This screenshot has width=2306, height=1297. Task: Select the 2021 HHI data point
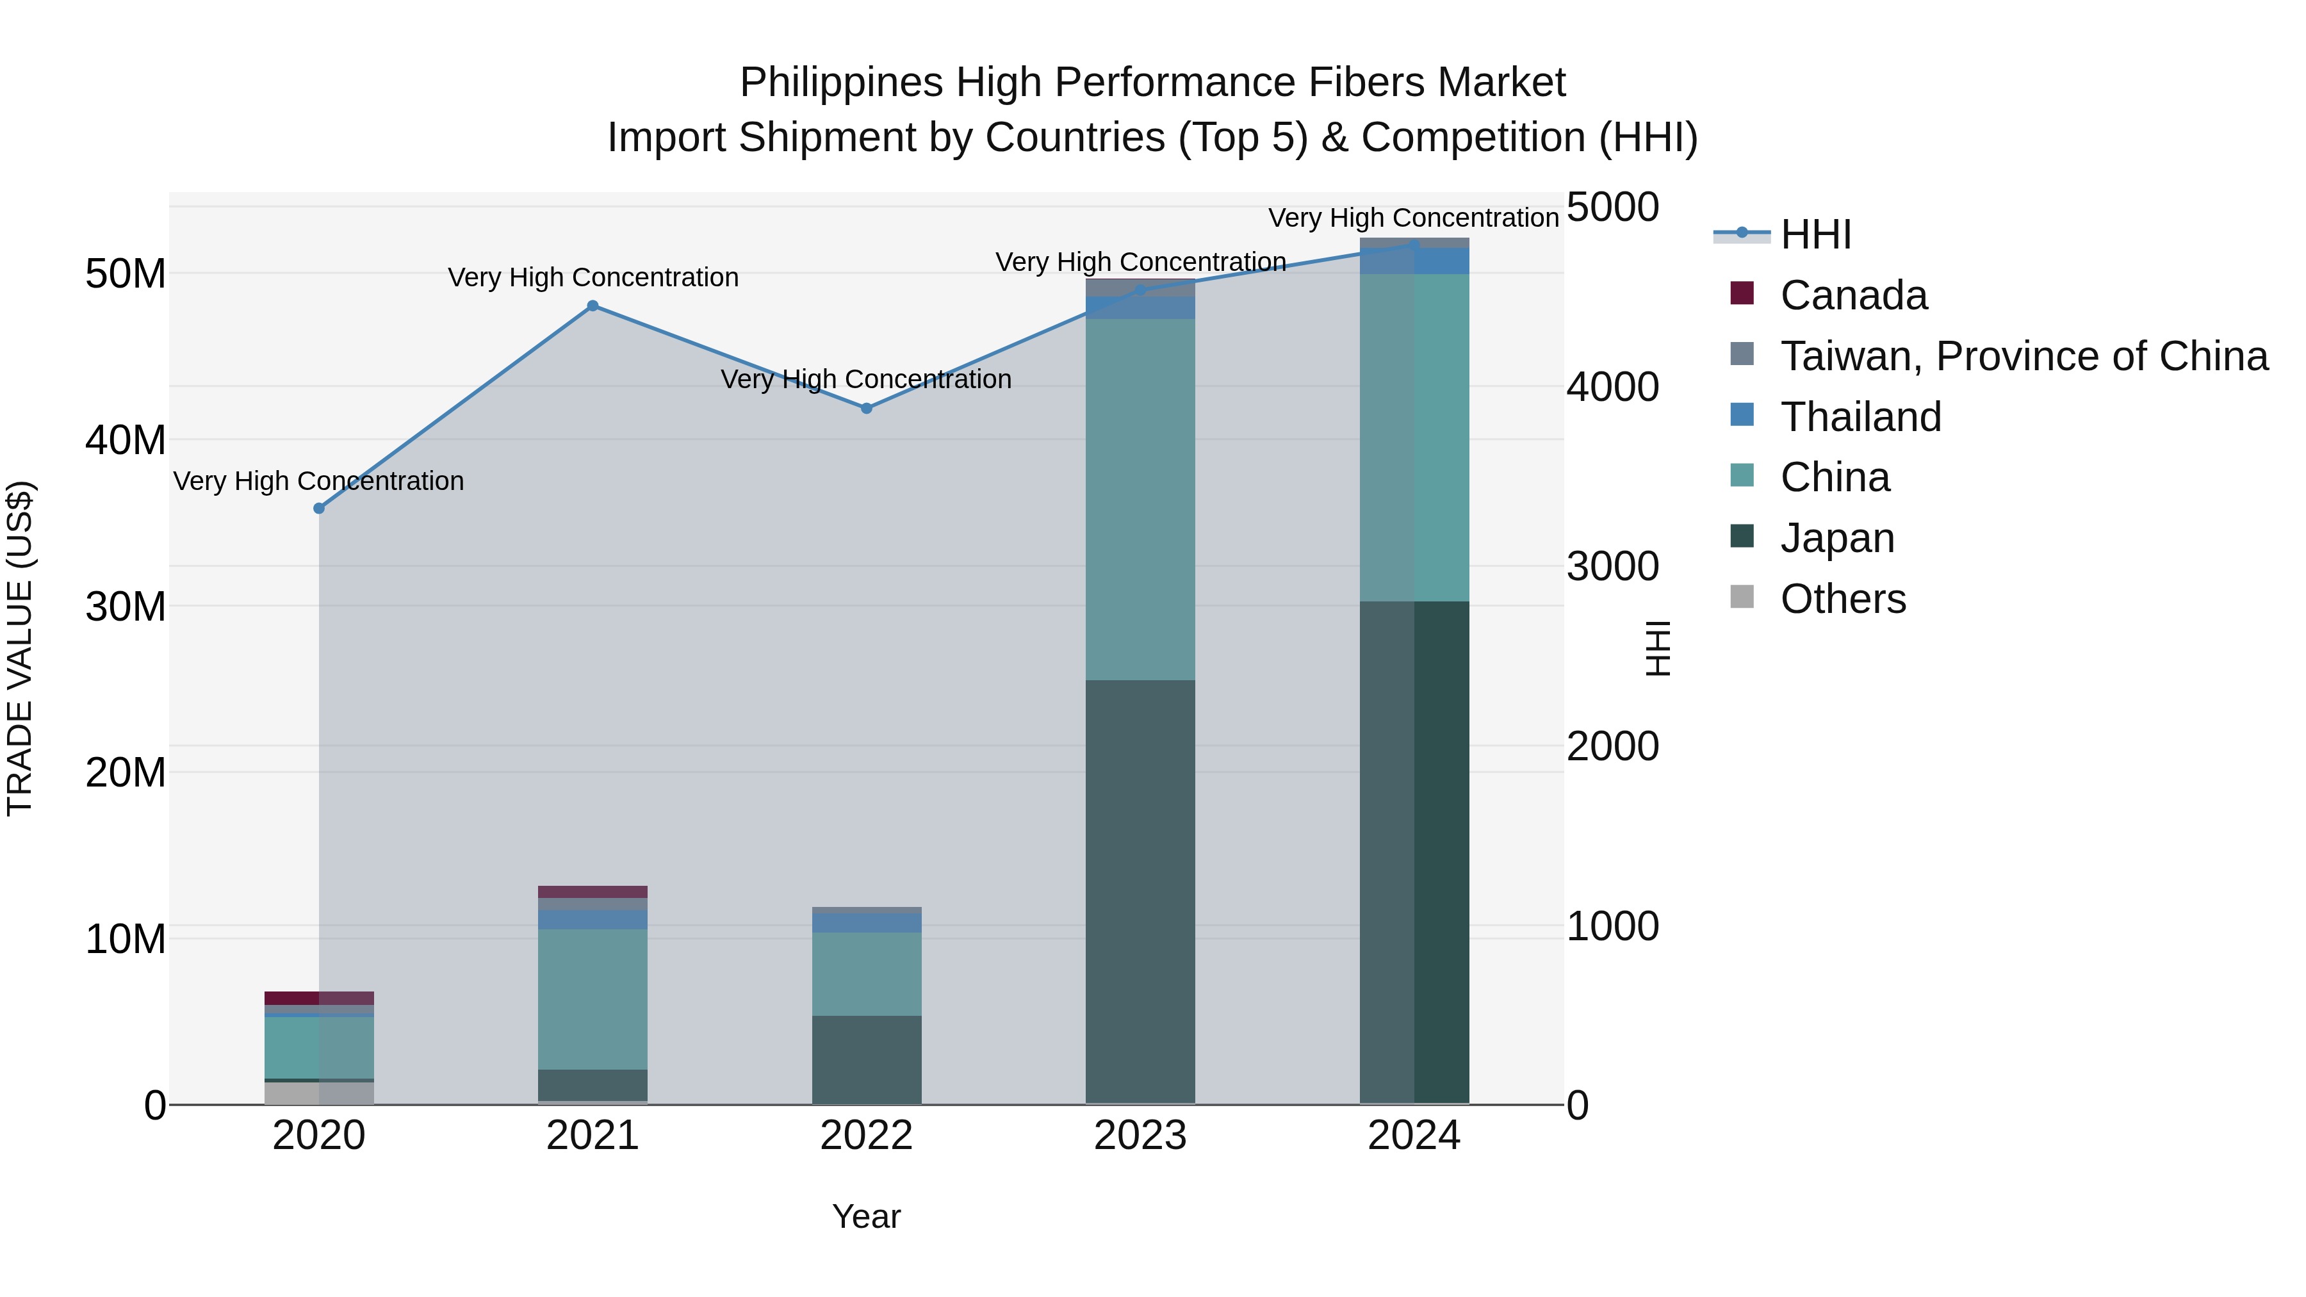pos(593,306)
